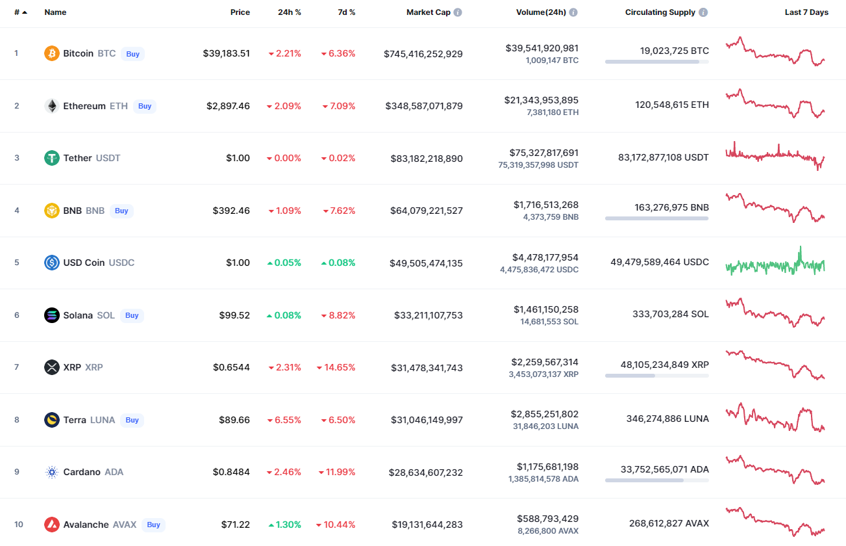Click the Tether logo icon
Image resolution: width=846 pixels, height=546 pixels.
(52, 158)
